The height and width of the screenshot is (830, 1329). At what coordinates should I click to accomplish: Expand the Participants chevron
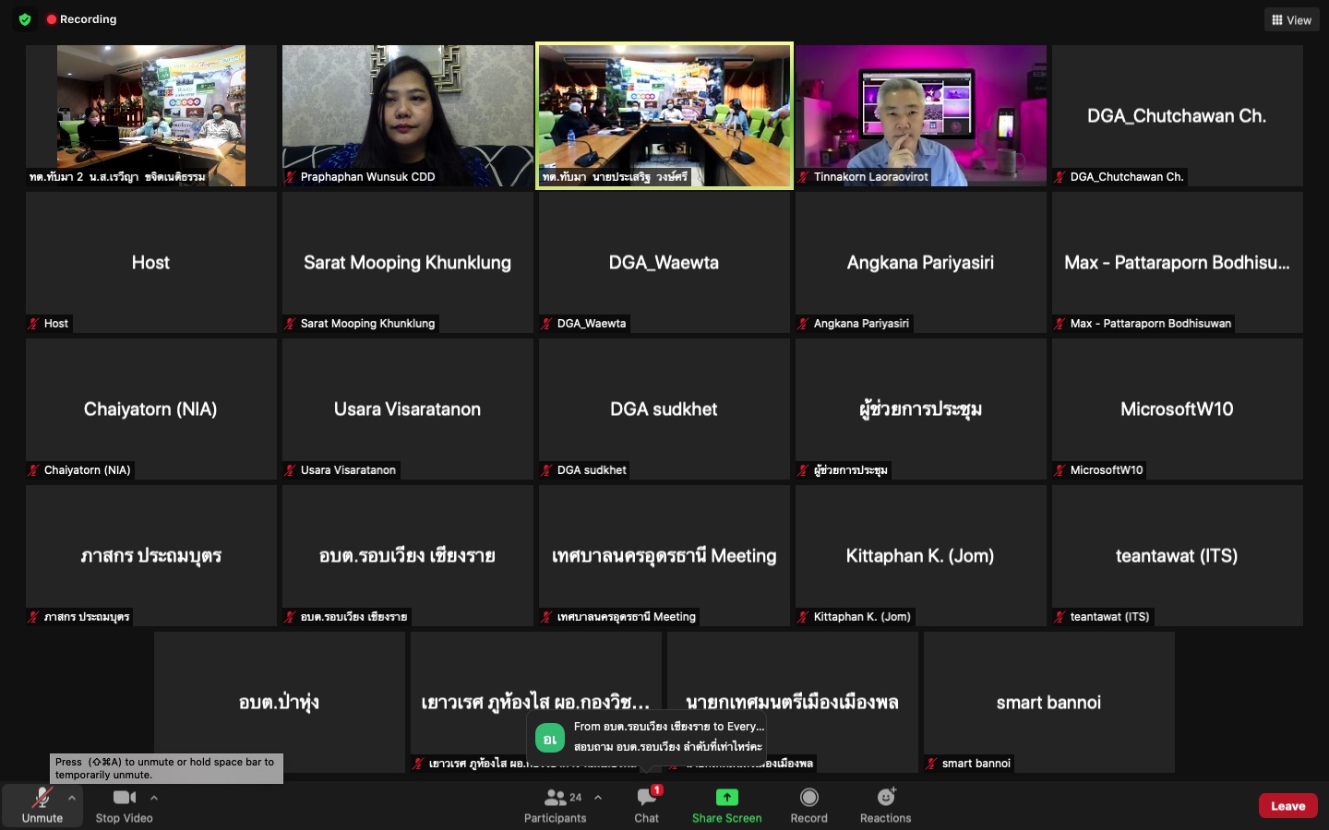(598, 797)
